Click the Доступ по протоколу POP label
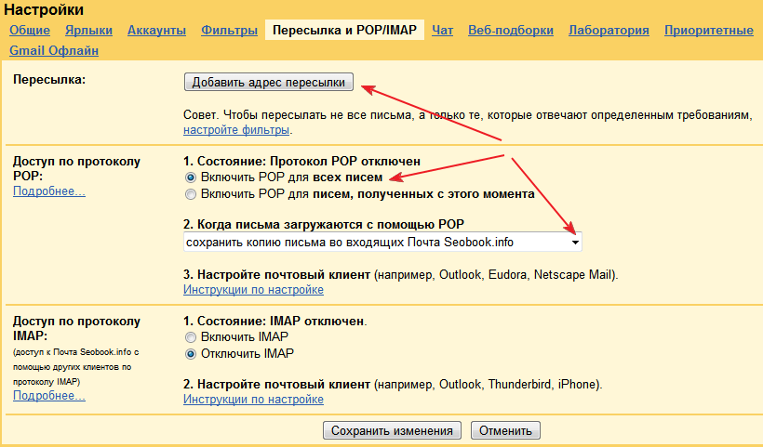This screenshot has height=447, width=763. [x=76, y=168]
